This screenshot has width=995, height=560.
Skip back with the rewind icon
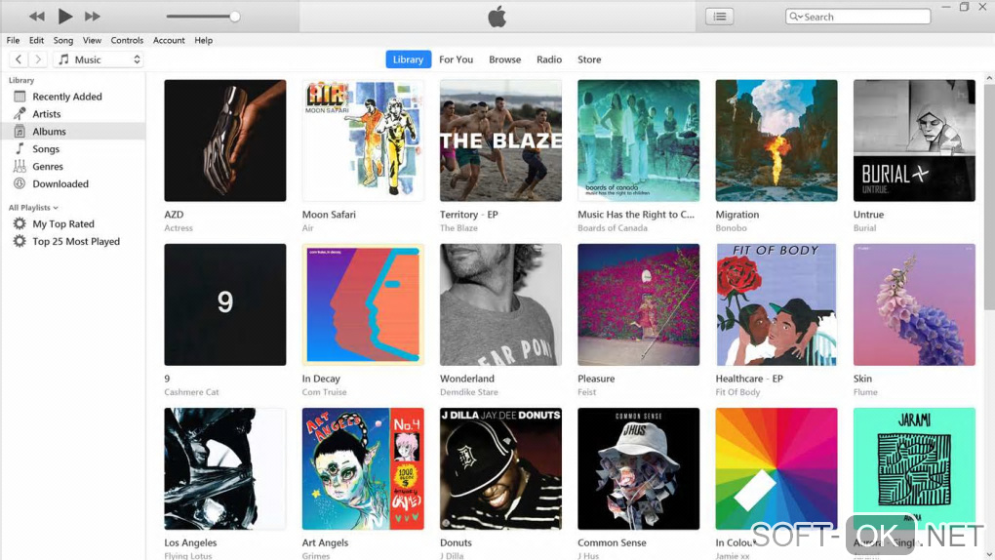[x=37, y=16]
